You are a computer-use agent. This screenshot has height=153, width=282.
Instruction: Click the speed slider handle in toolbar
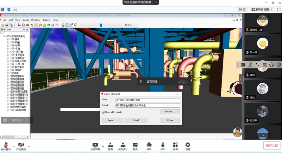point(101,25)
